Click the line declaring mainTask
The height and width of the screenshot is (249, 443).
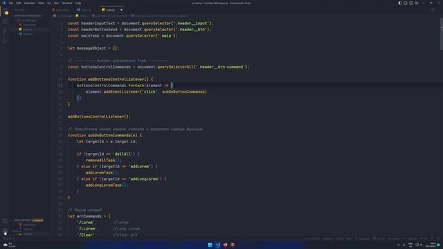(123, 35)
